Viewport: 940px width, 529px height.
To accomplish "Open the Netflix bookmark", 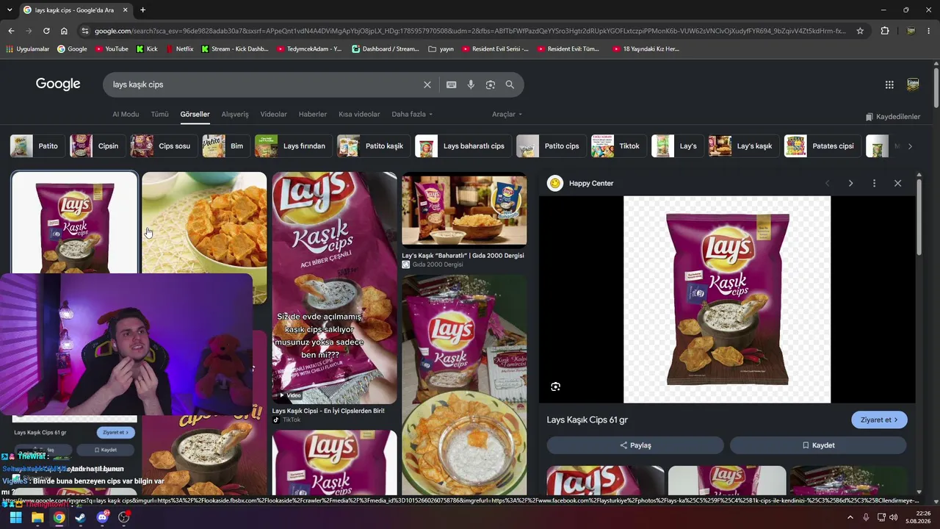I will 179,49.
